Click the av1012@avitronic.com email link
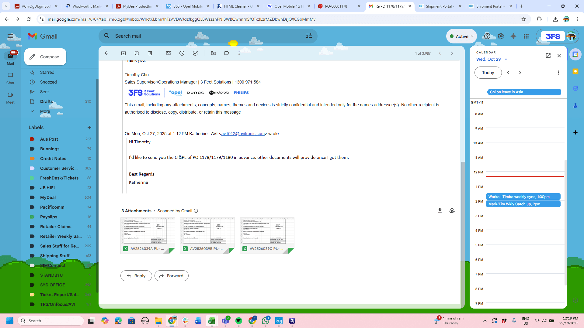The image size is (584, 328). click(x=243, y=134)
